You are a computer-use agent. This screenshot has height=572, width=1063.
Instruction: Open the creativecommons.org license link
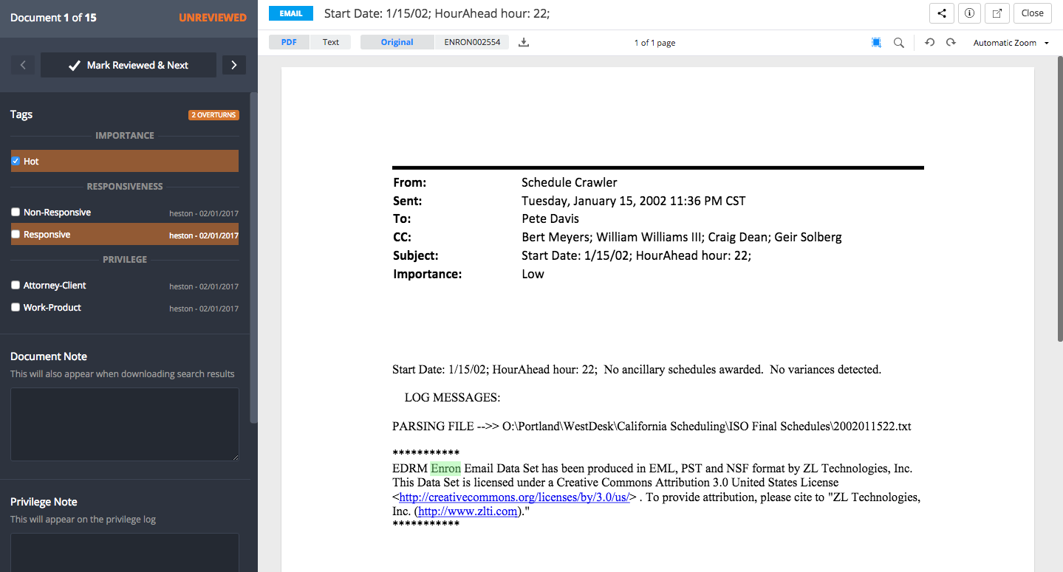(514, 497)
